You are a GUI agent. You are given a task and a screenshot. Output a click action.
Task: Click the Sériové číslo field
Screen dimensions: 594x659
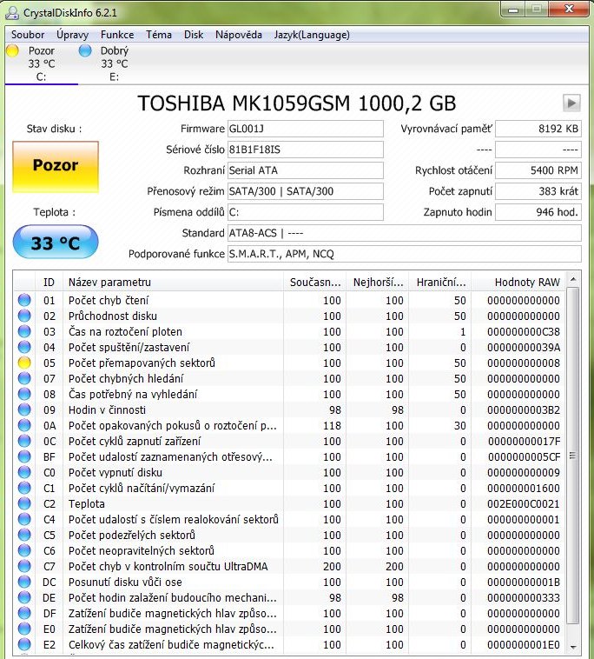(305, 150)
